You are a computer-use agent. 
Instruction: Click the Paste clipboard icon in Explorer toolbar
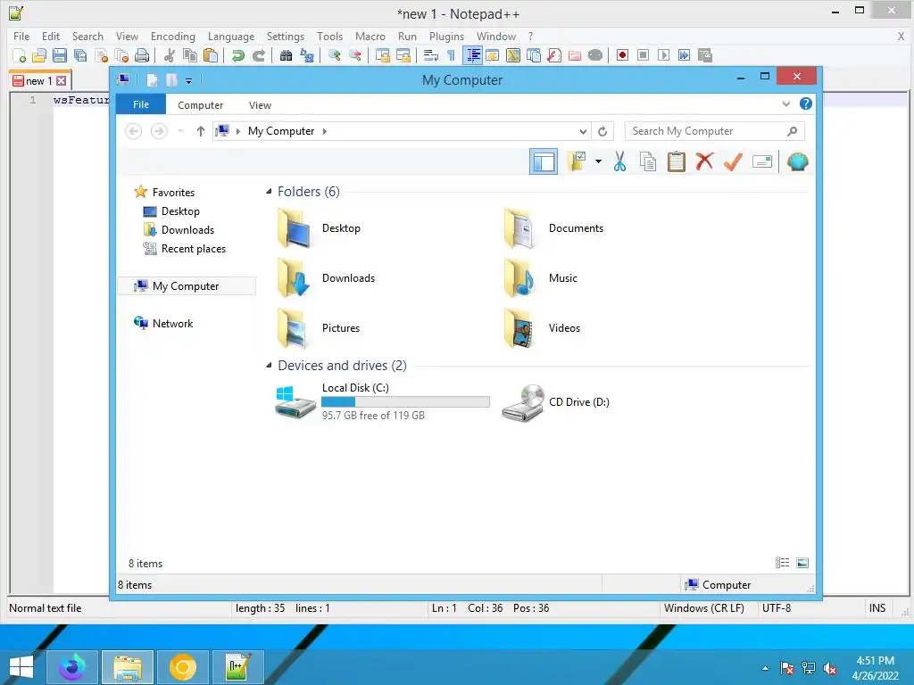677,161
